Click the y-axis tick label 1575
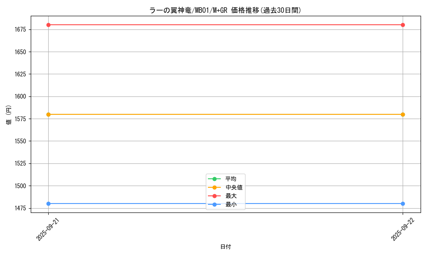427x256 pixels. tap(20, 119)
